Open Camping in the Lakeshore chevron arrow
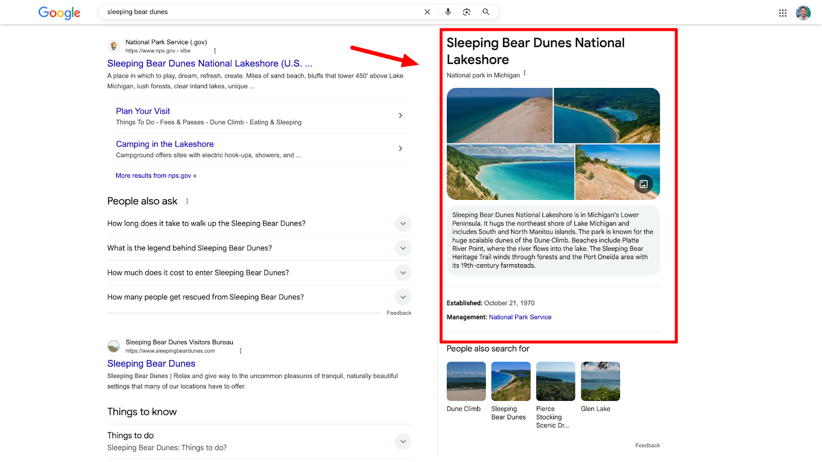The width and height of the screenshot is (822, 462). [x=401, y=149]
